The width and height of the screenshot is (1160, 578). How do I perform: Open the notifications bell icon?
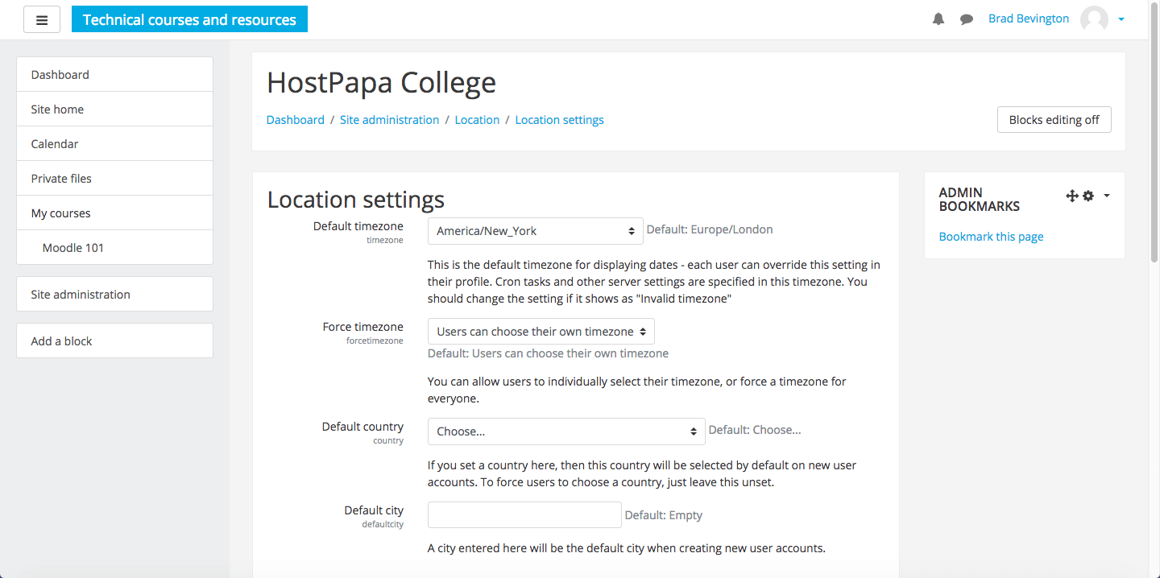click(x=938, y=19)
